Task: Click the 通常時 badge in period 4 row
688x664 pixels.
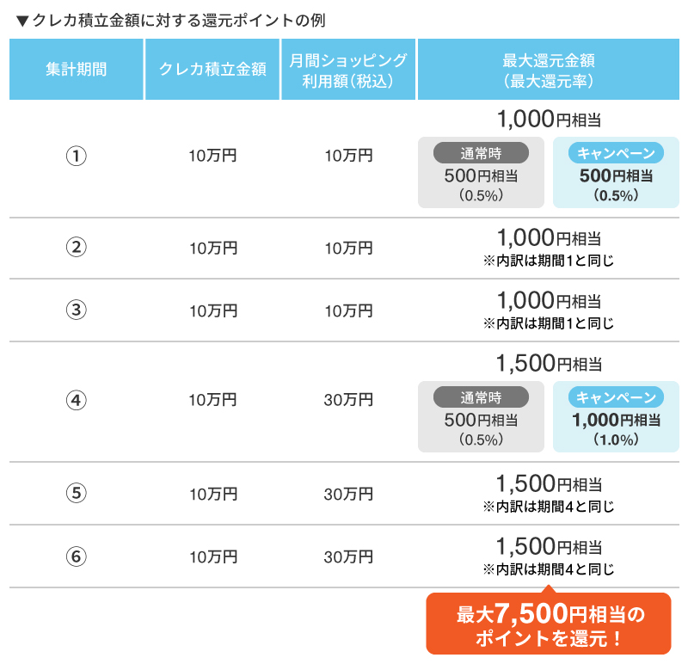Action: coord(481,397)
